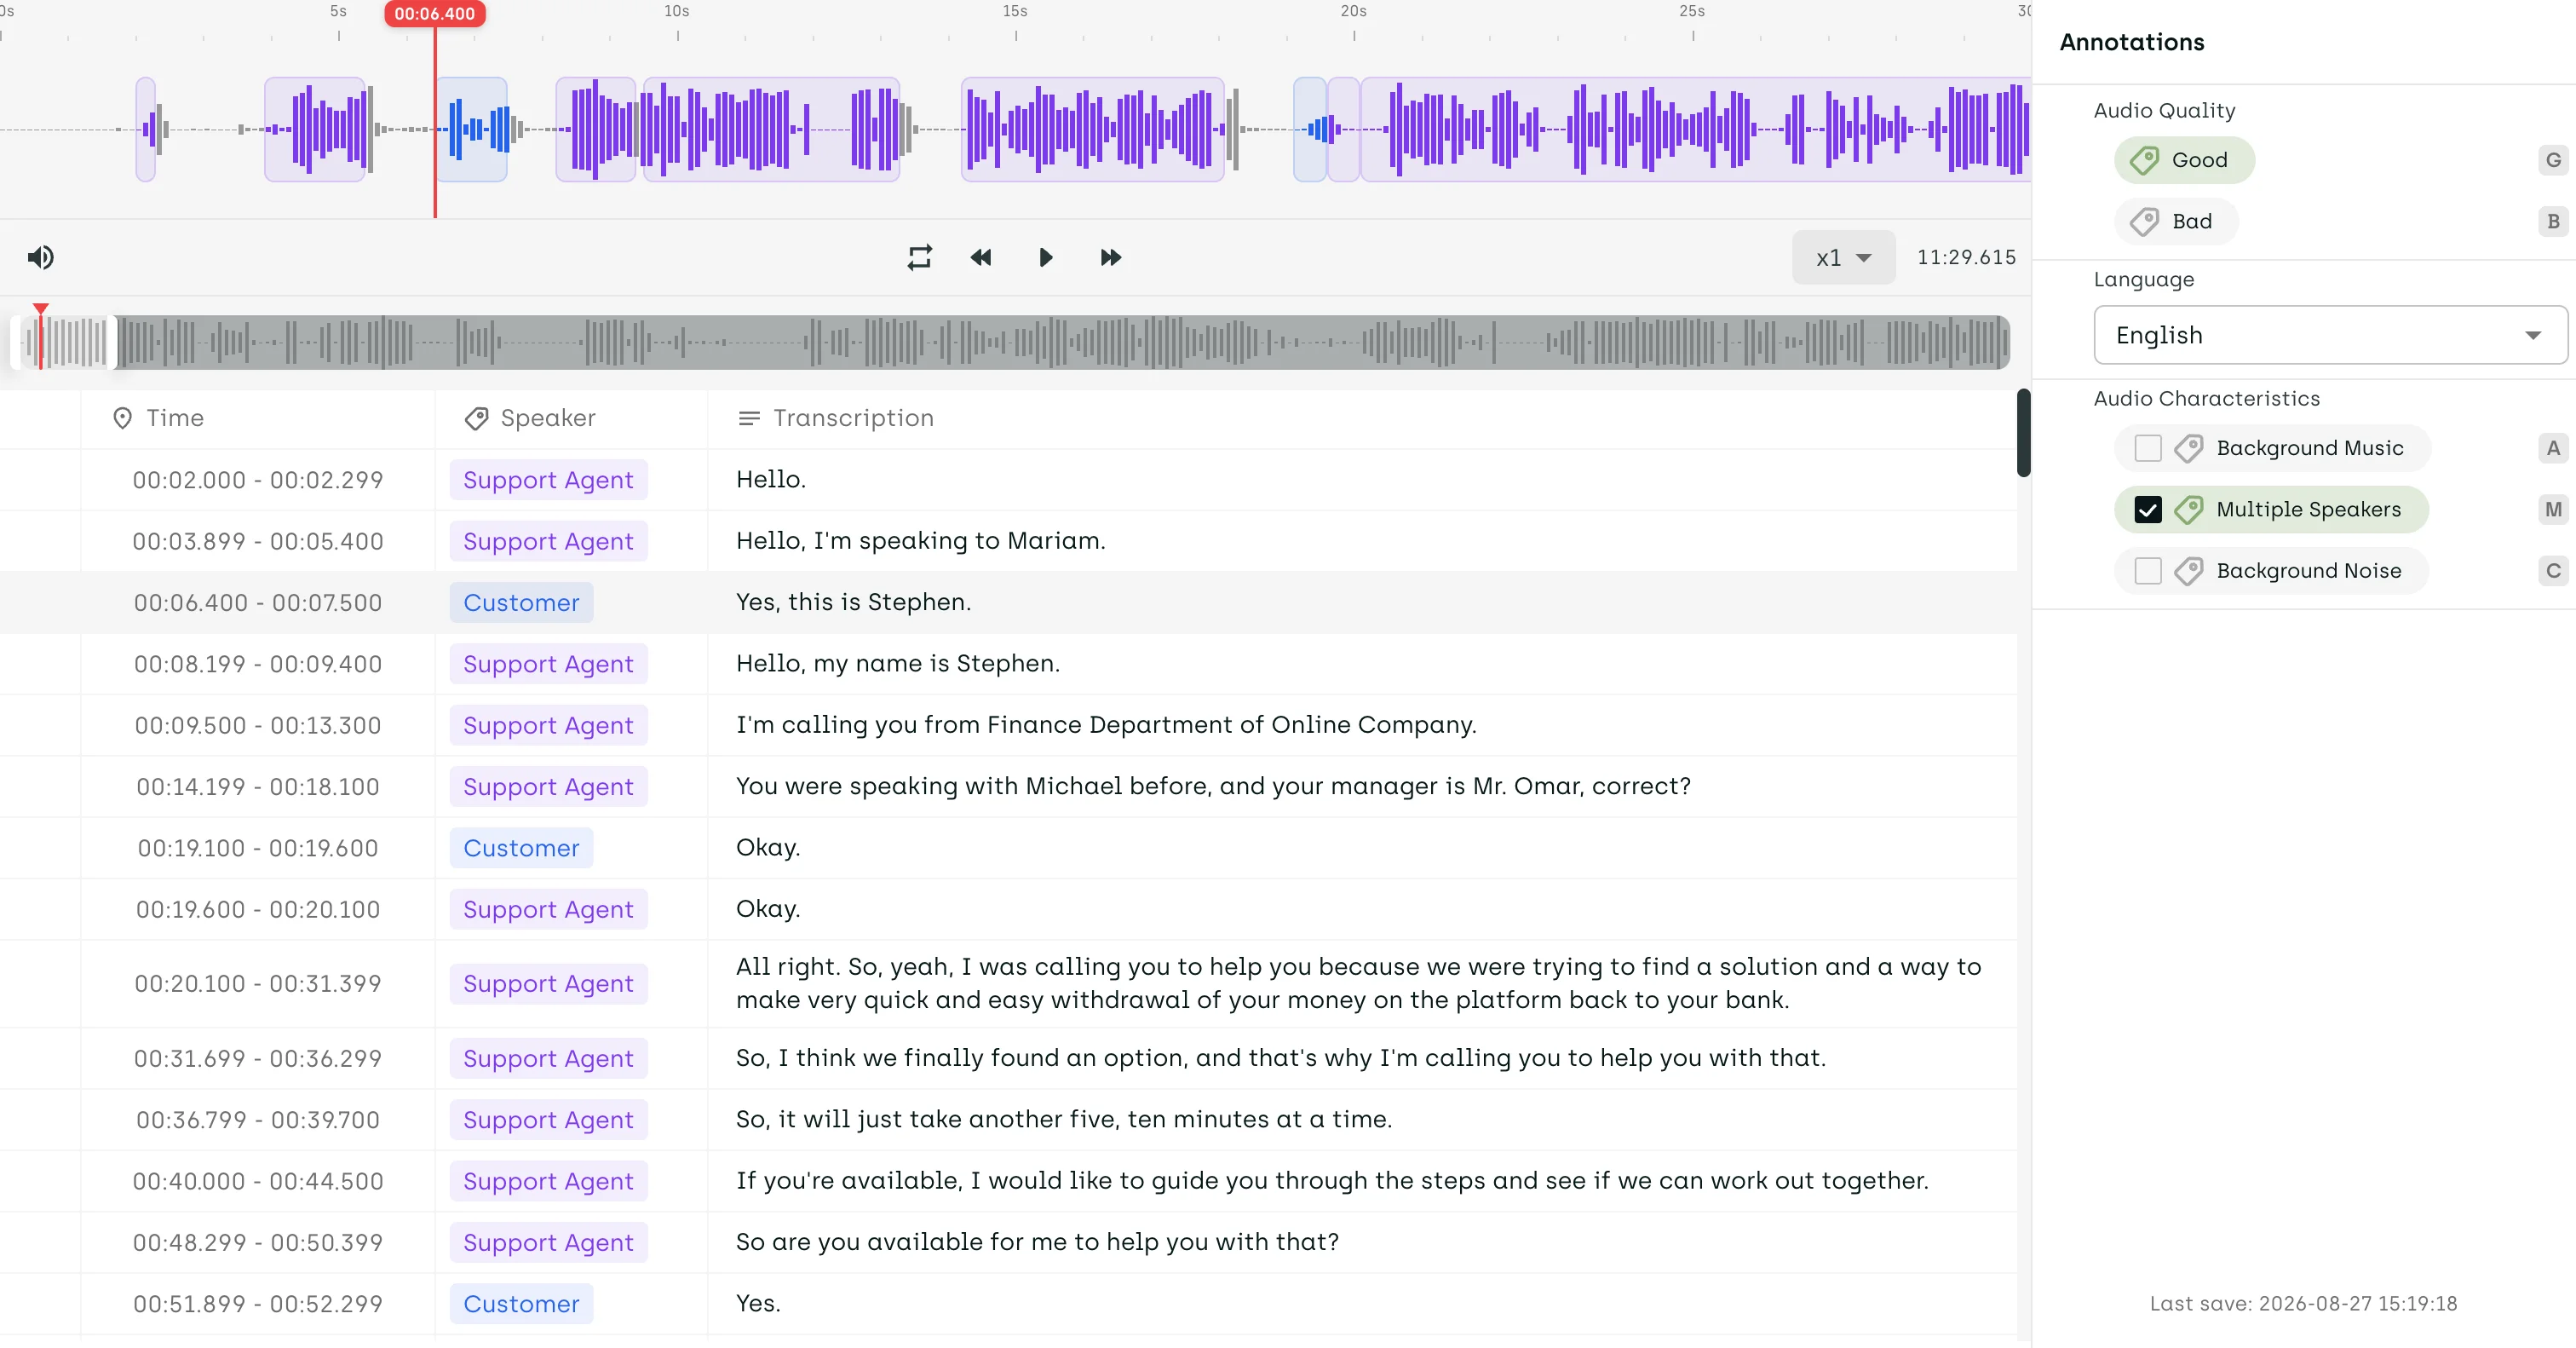This screenshot has height=1348, width=2576.
Task: Click the Customer tag at 00:51.899
Action: 521,1304
